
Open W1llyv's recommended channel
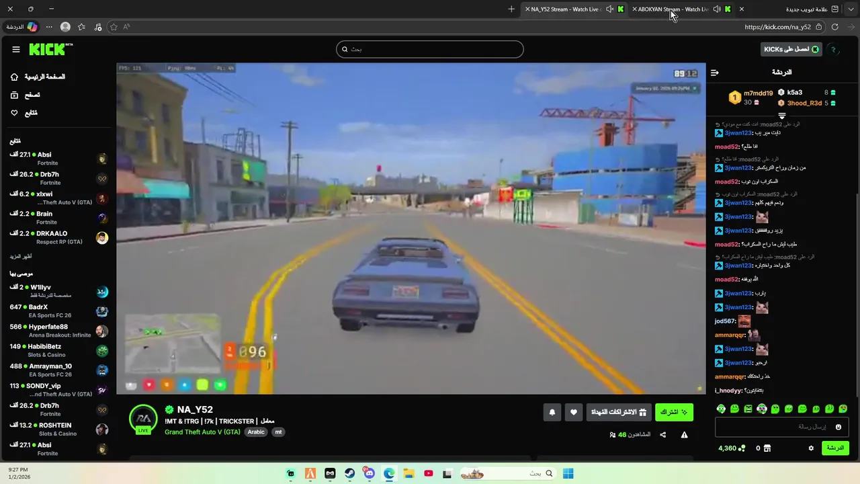(x=58, y=291)
